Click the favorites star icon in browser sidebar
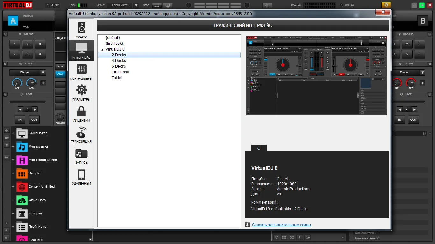The image size is (435, 244). coord(6,131)
